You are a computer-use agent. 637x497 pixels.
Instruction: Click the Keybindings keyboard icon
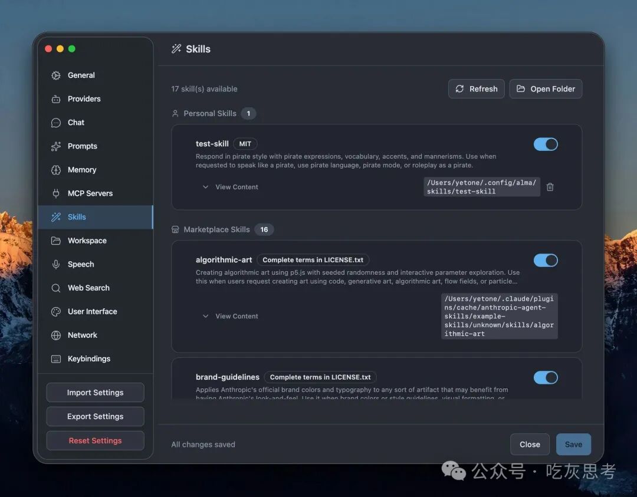coord(56,359)
